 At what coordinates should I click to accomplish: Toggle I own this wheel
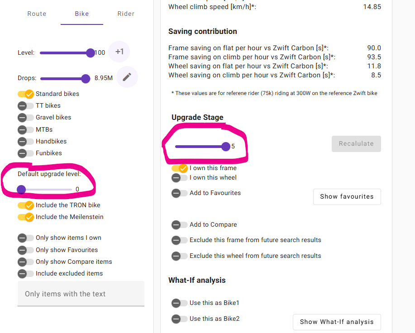point(180,178)
